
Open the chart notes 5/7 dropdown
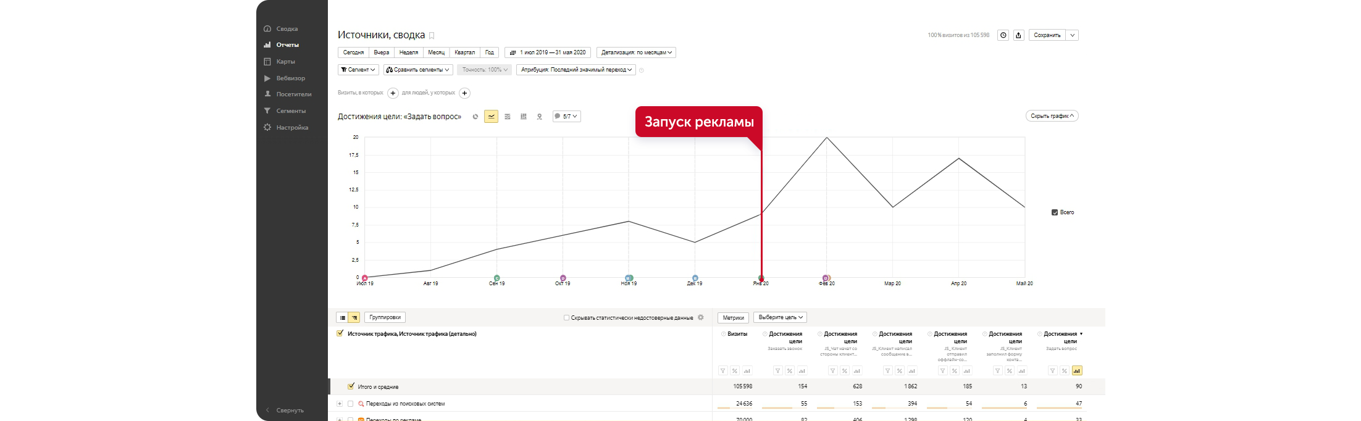tap(566, 116)
